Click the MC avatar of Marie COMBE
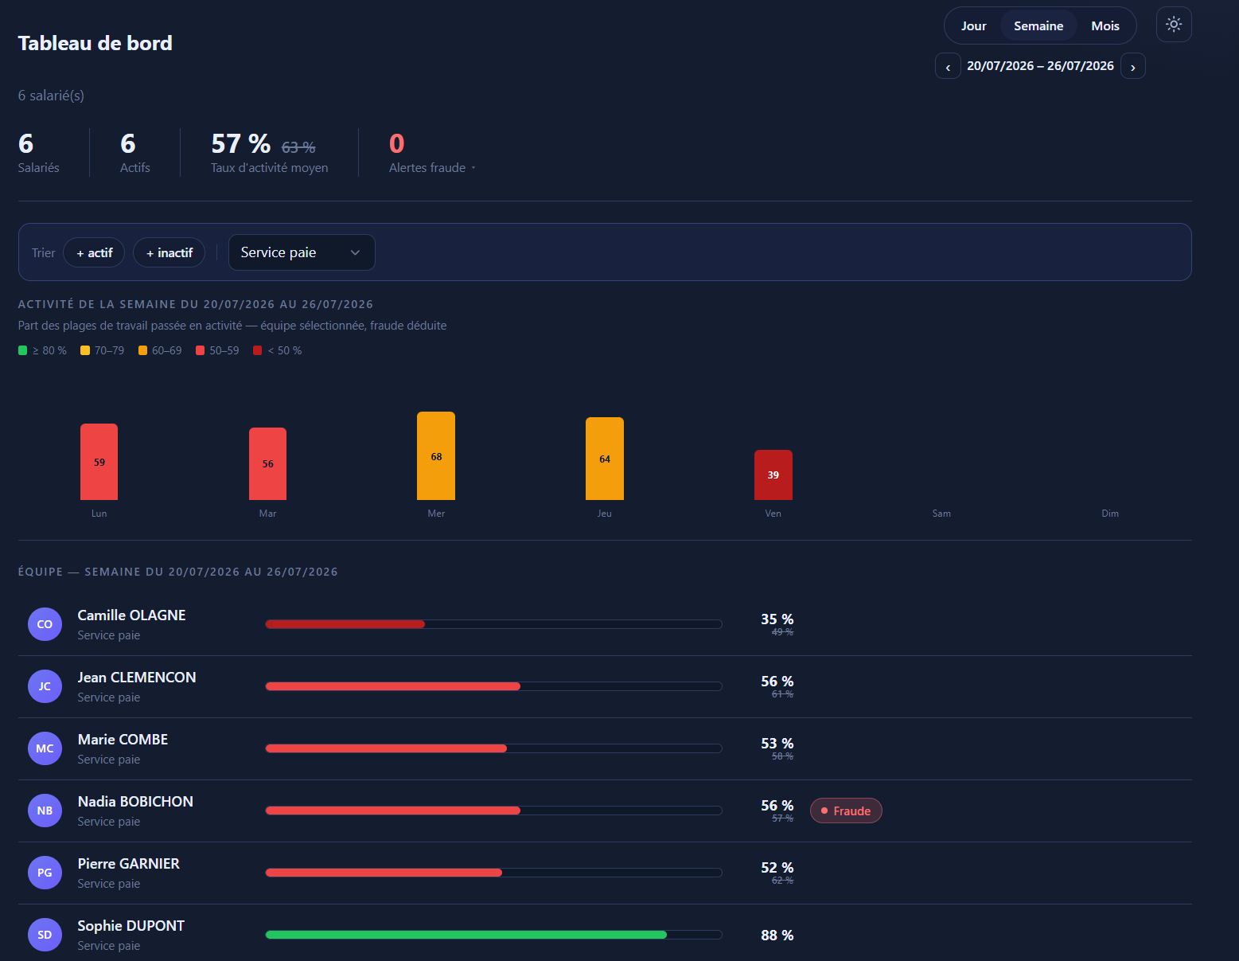 [45, 748]
